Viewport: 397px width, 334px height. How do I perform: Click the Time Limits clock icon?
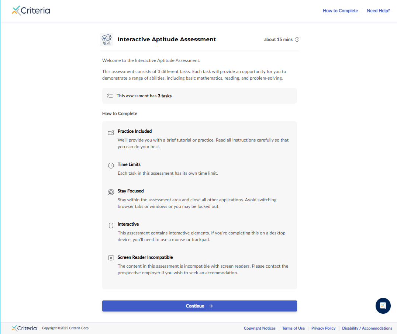pyautogui.click(x=111, y=166)
